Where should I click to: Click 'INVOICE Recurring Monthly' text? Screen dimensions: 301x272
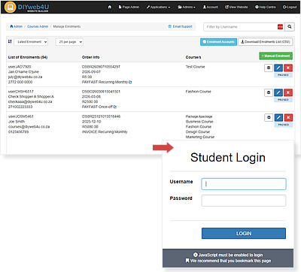(105, 131)
